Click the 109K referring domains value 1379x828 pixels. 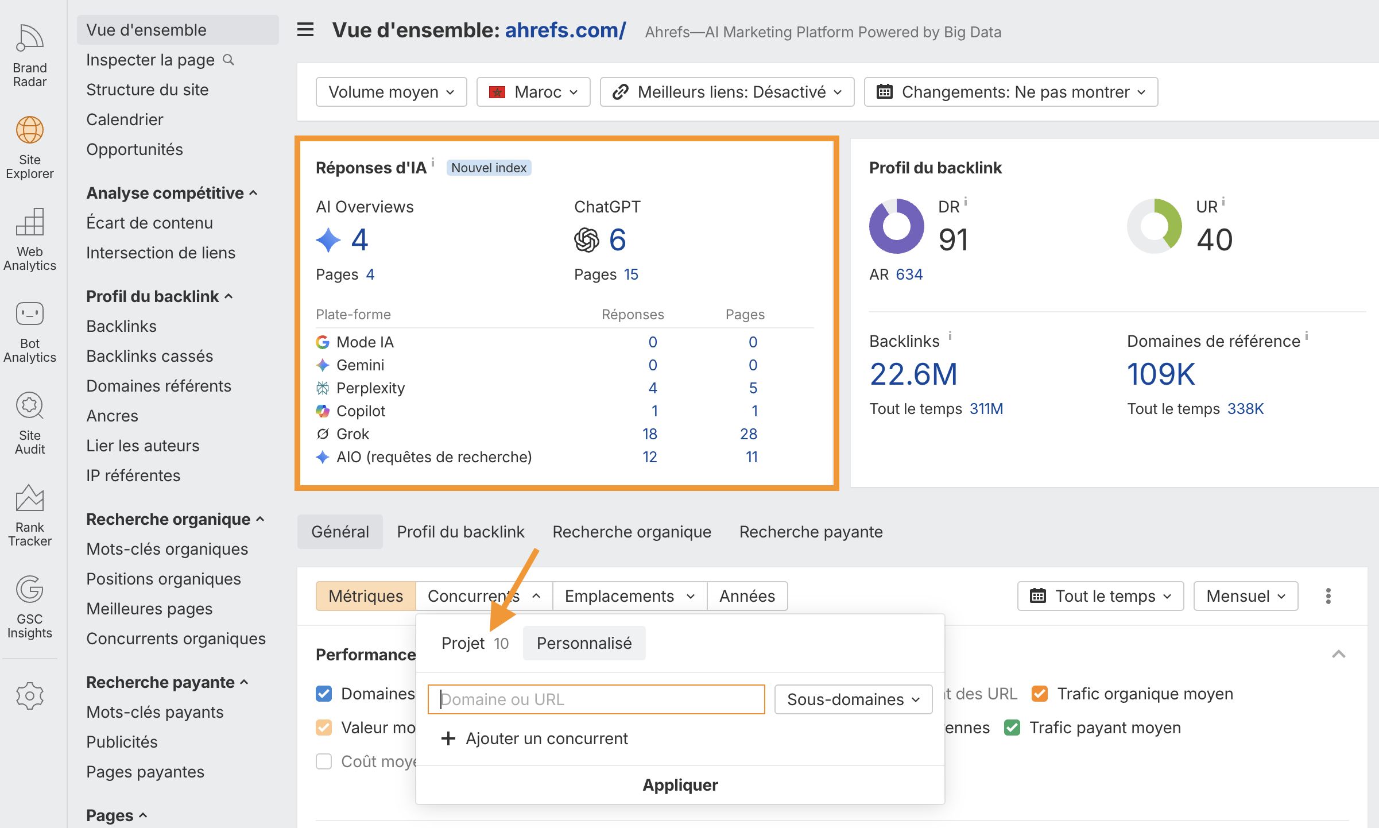pyautogui.click(x=1161, y=374)
